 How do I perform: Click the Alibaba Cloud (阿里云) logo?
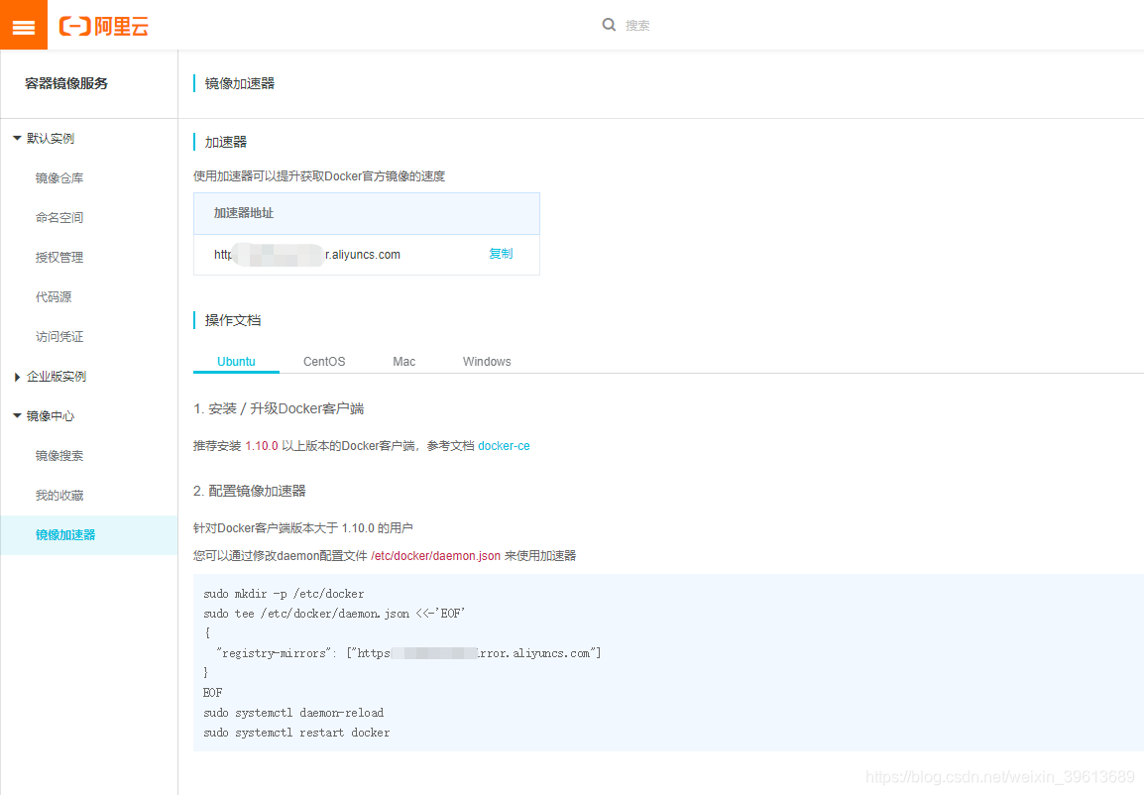103,26
